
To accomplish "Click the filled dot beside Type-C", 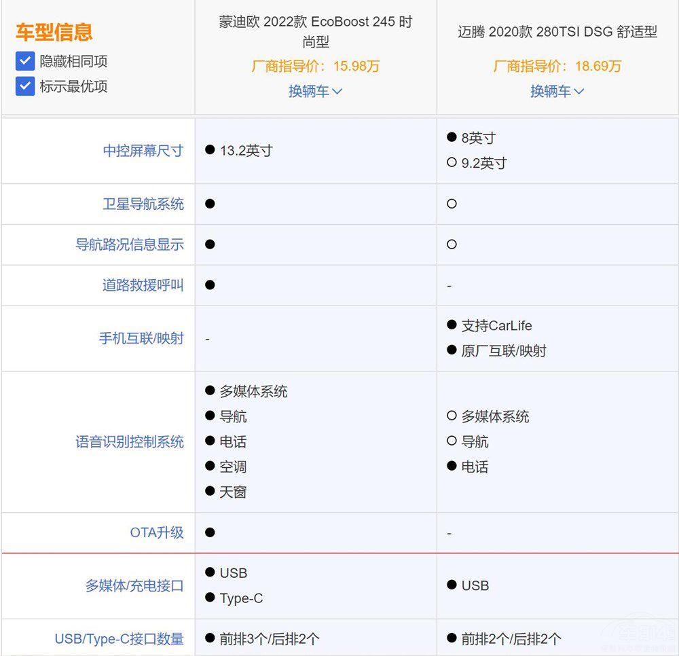I will [x=210, y=598].
